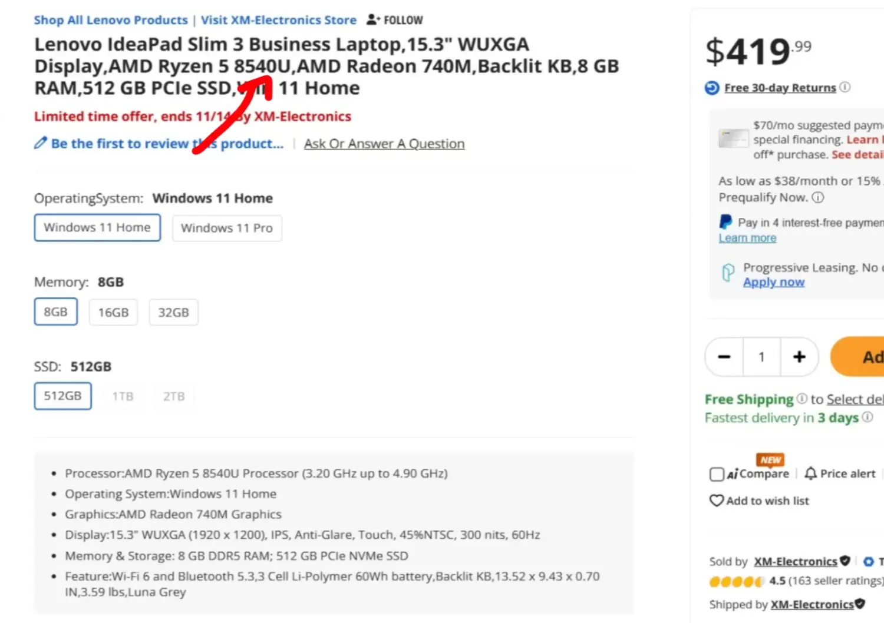Click Apply now for Progressive Leasing
Viewport: 884px width, 623px height.
774,282
